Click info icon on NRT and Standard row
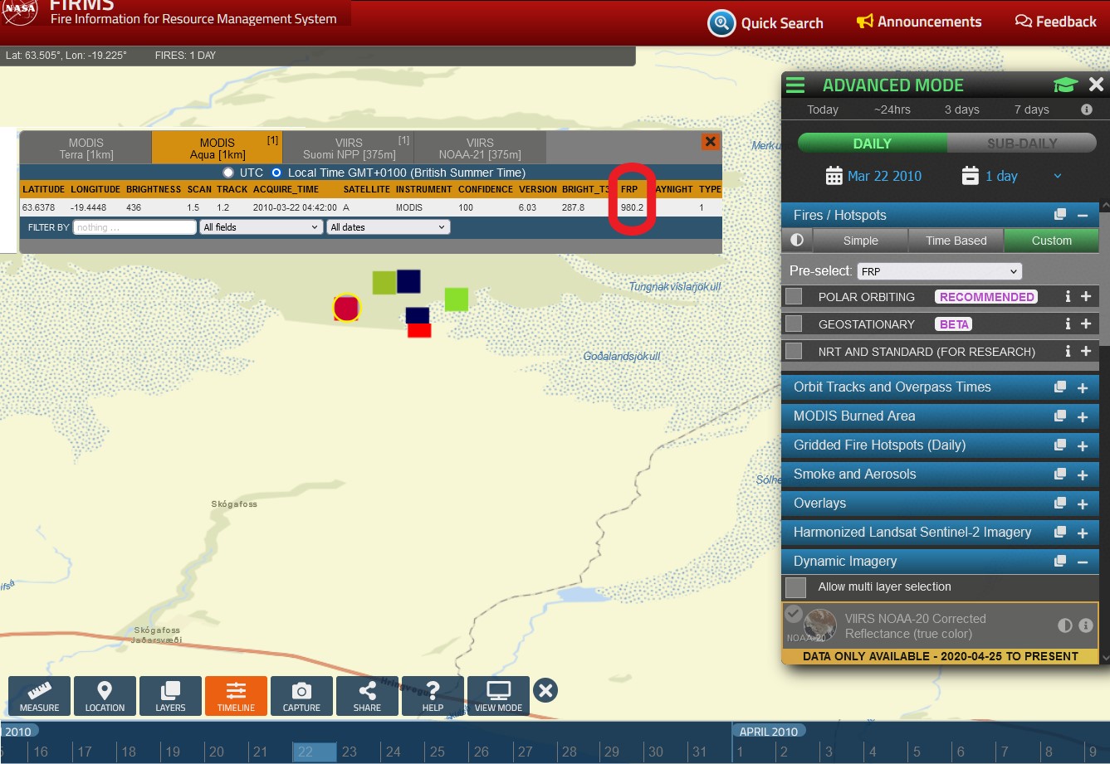Screen dimensions: 1110x764 coord(1068,351)
